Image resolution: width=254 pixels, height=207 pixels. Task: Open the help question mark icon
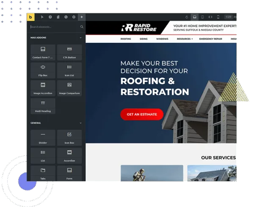[50, 17]
